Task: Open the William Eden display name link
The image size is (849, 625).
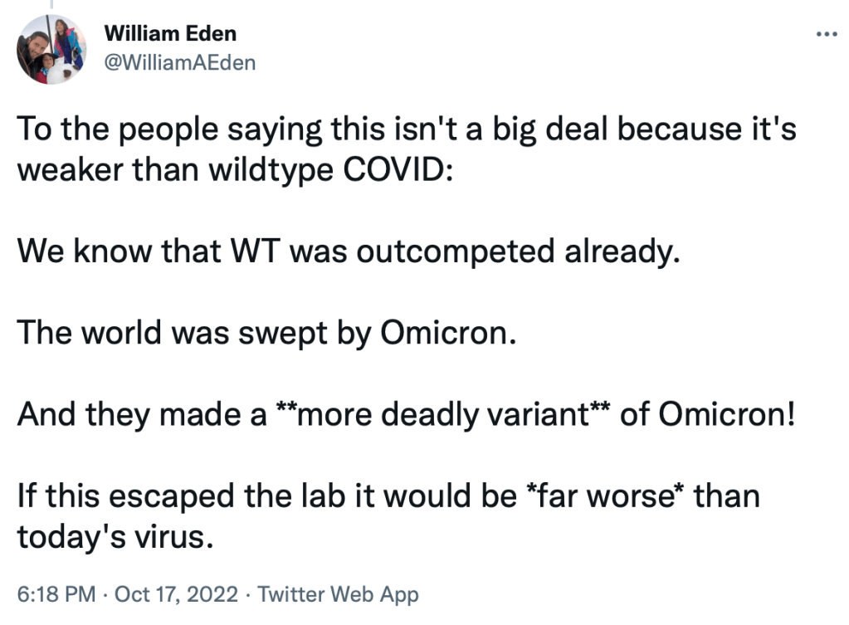Action: [x=170, y=34]
